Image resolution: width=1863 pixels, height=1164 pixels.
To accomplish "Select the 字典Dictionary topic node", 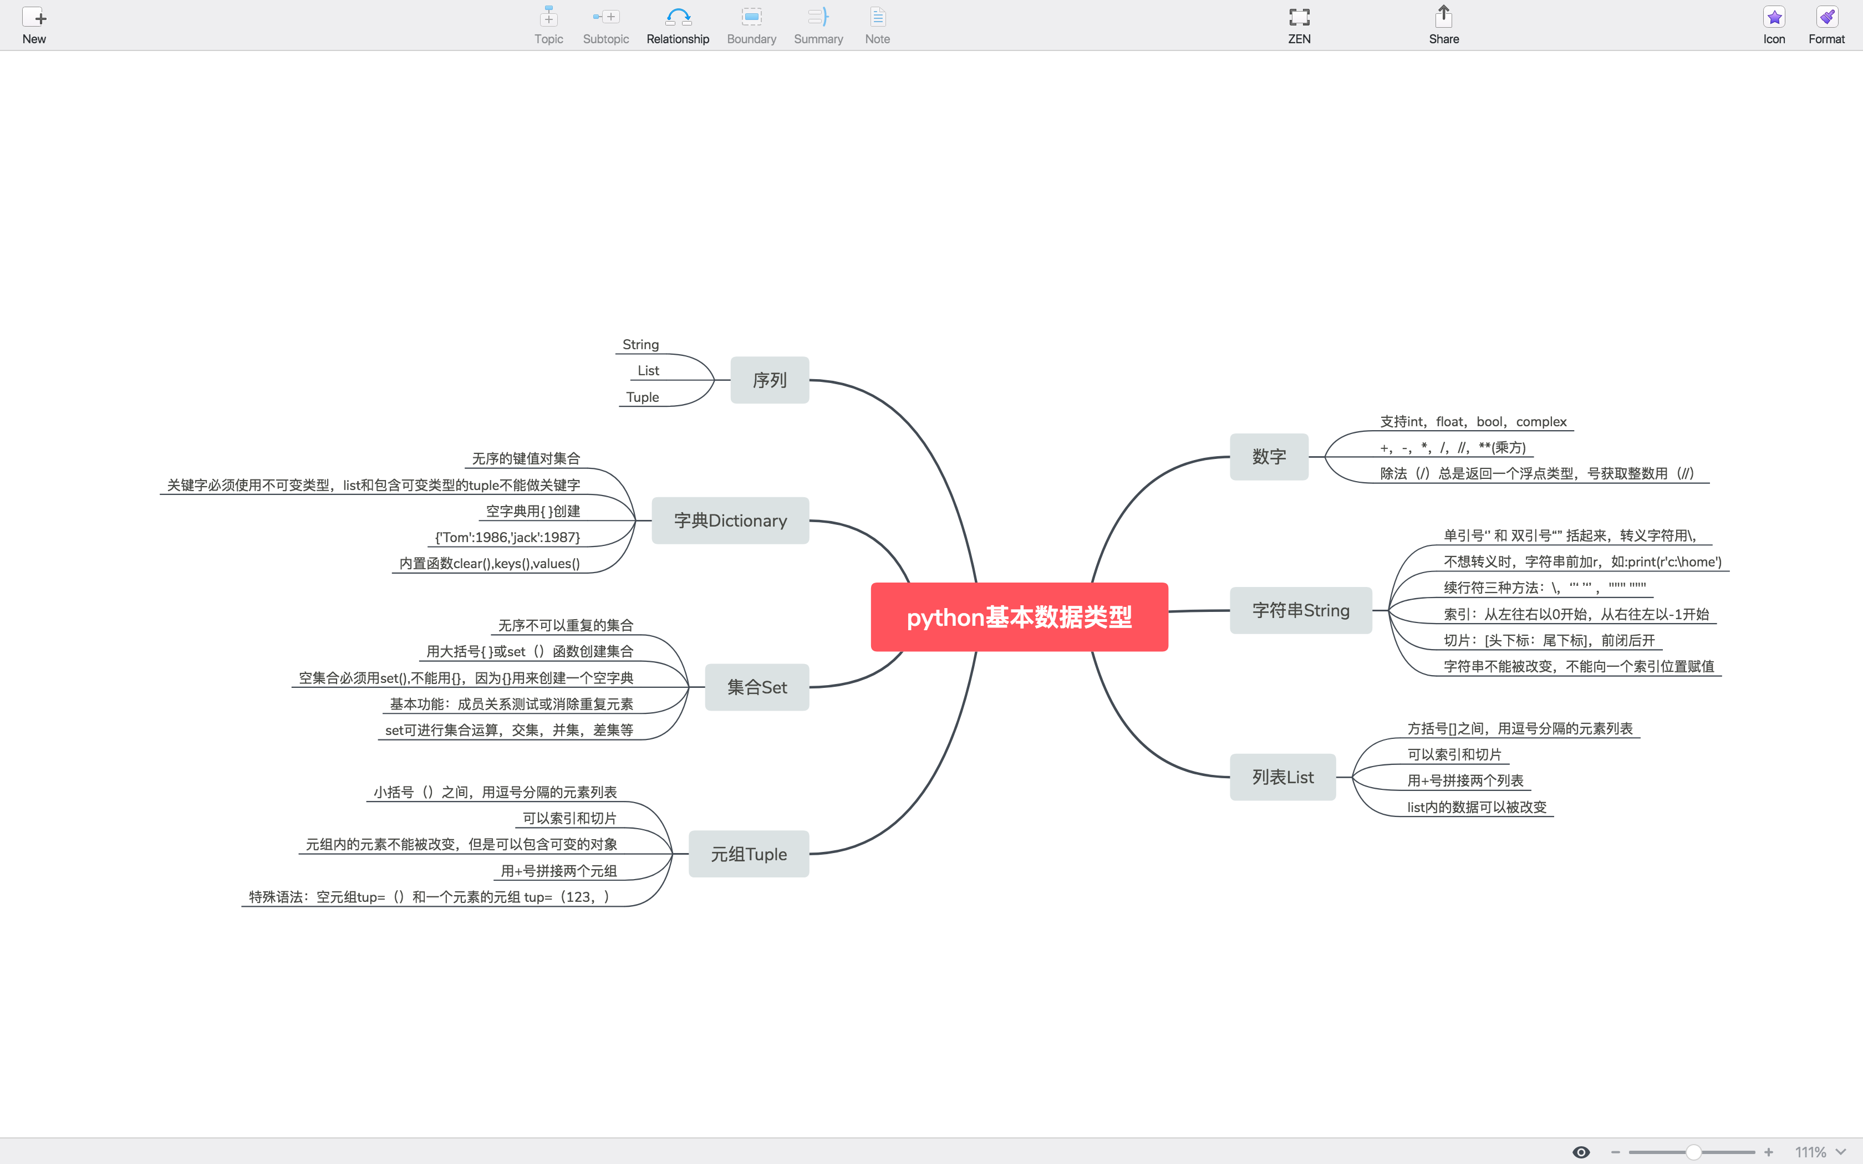I will pos(730,520).
